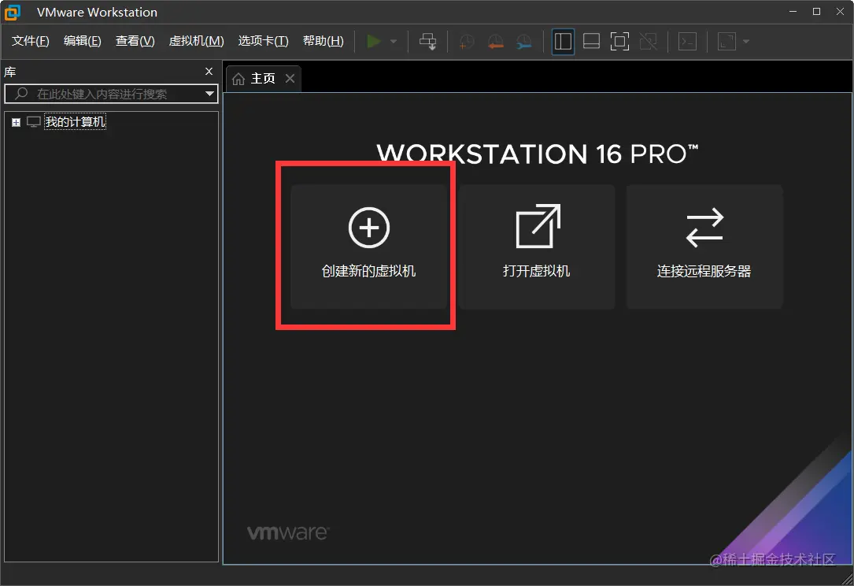Close the 库 library panel
The height and width of the screenshot is (586, 854).
pos(209,72)
